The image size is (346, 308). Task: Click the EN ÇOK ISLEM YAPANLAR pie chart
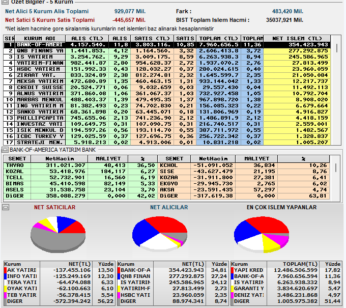coord(262,235)
